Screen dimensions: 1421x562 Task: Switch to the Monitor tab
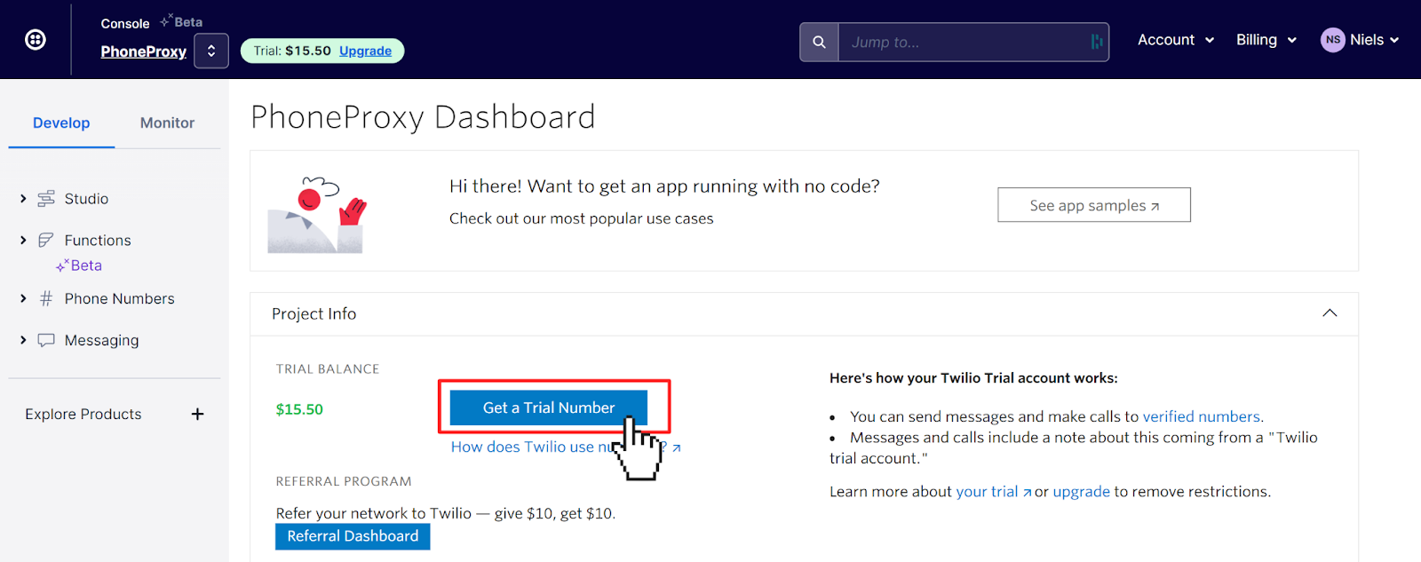coord(167,123)
